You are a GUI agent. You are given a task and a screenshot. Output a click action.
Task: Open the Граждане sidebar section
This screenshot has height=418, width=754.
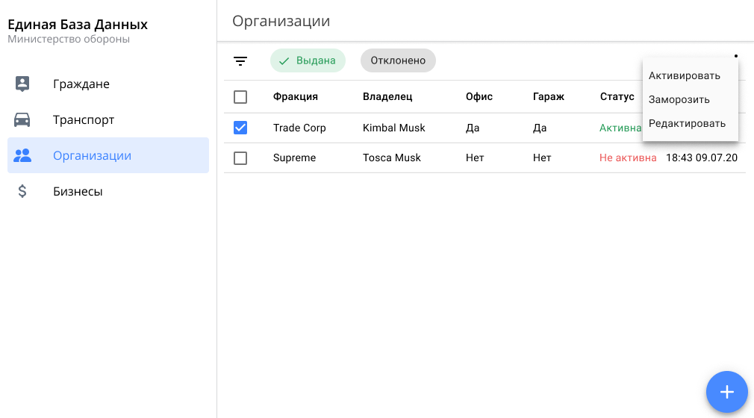pos(81,84)
